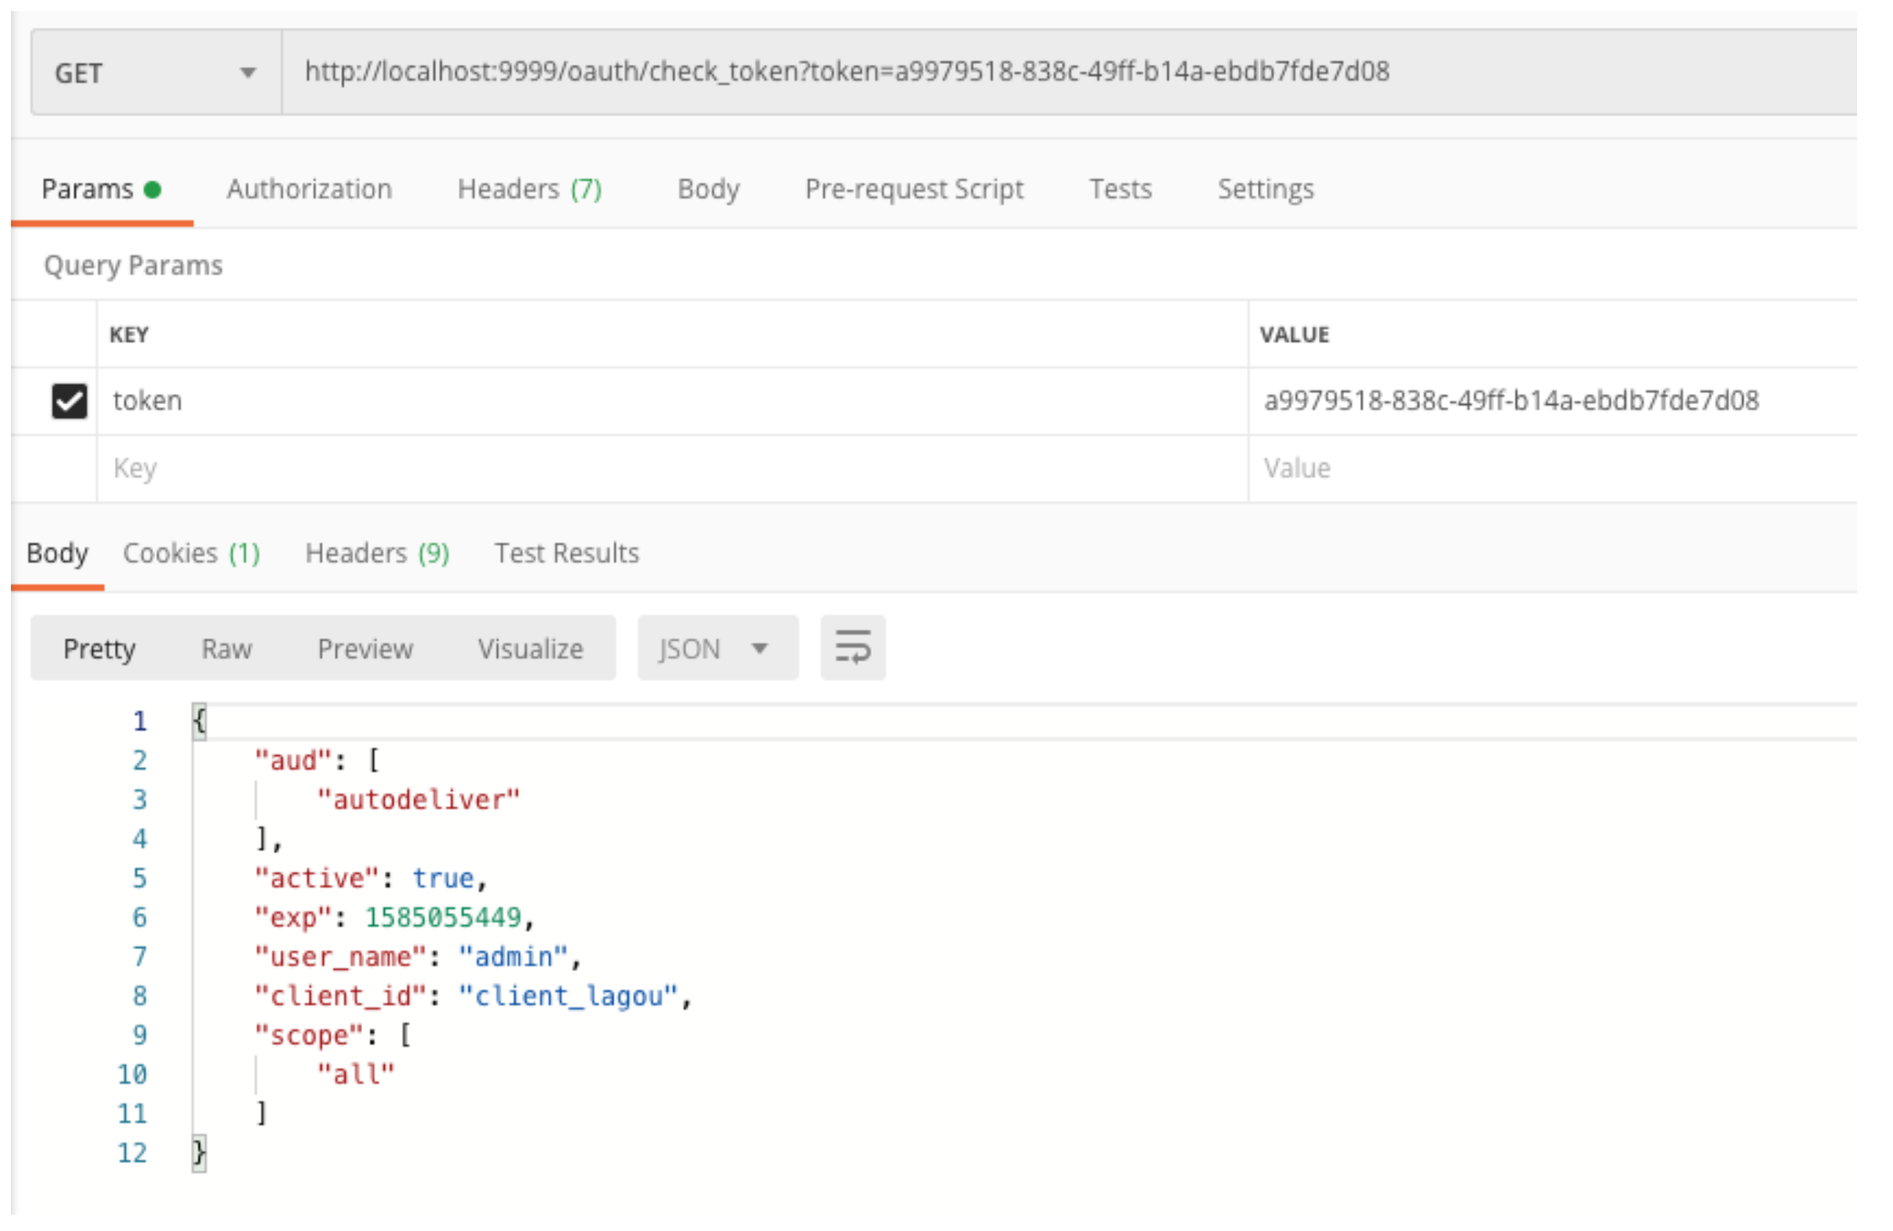The width and height of the screenshot is (1893, 1231).
Task: Switch to the Tests tab
Action: click(1120, 190)
